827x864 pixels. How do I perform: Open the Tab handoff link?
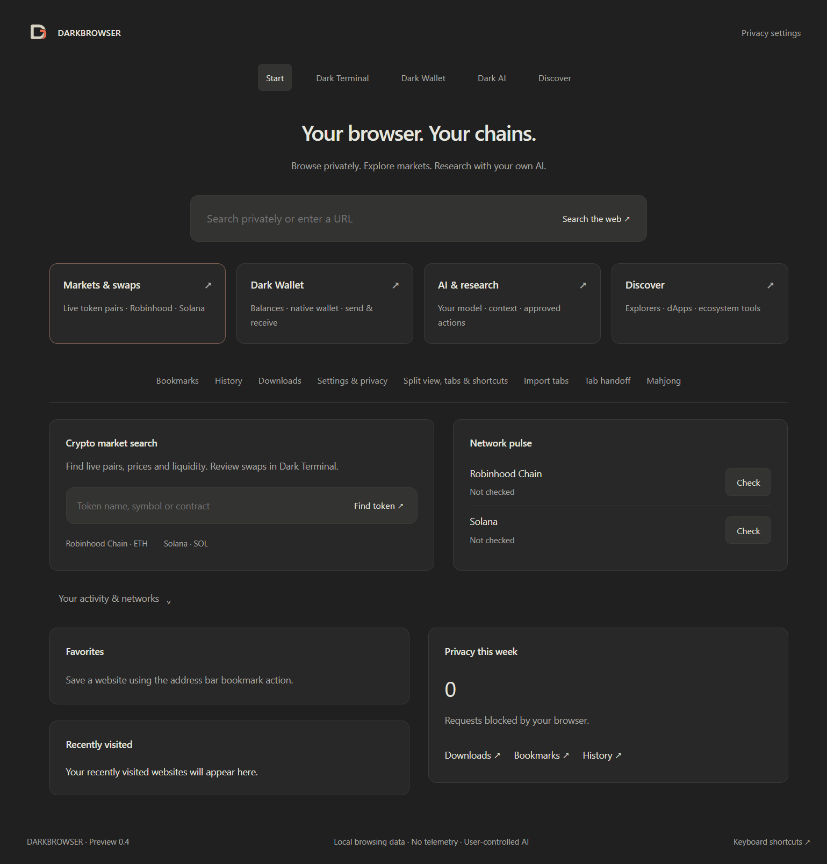607,380
